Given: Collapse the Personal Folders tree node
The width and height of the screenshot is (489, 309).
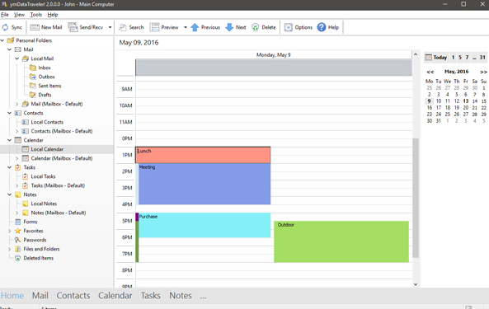Looking at the screenshot, I should click(x=2, y=40).
